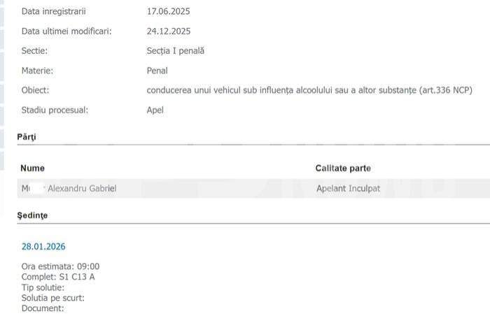The height and width of the screenshot is (330, 490).
Task: Select the party name cell under Nume
Action: point(69,188)
